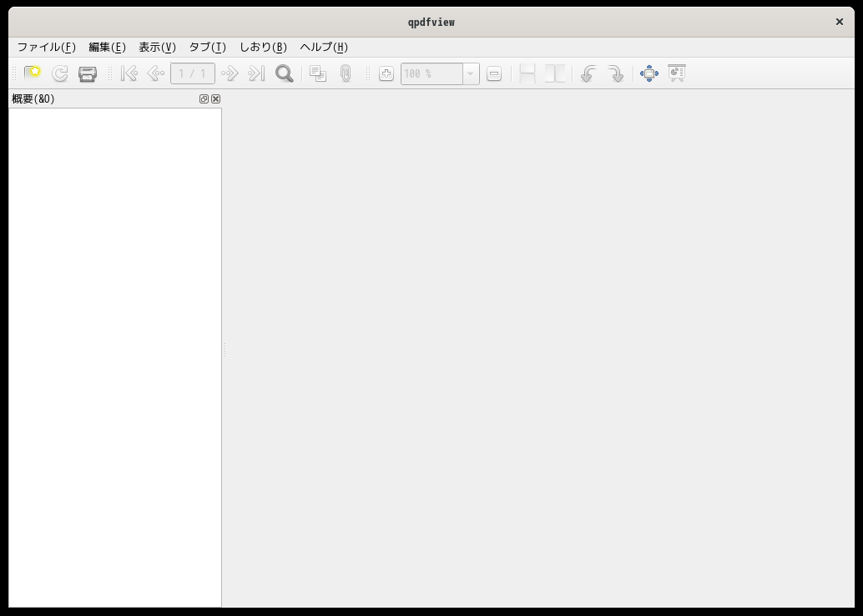Screen dimensions: 863x616
Task: Rotate the page left
Action: pos(588,73)
